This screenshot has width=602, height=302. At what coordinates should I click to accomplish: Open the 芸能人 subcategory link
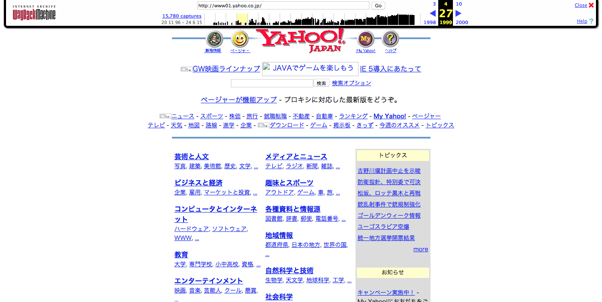click(x=212, y=290)
